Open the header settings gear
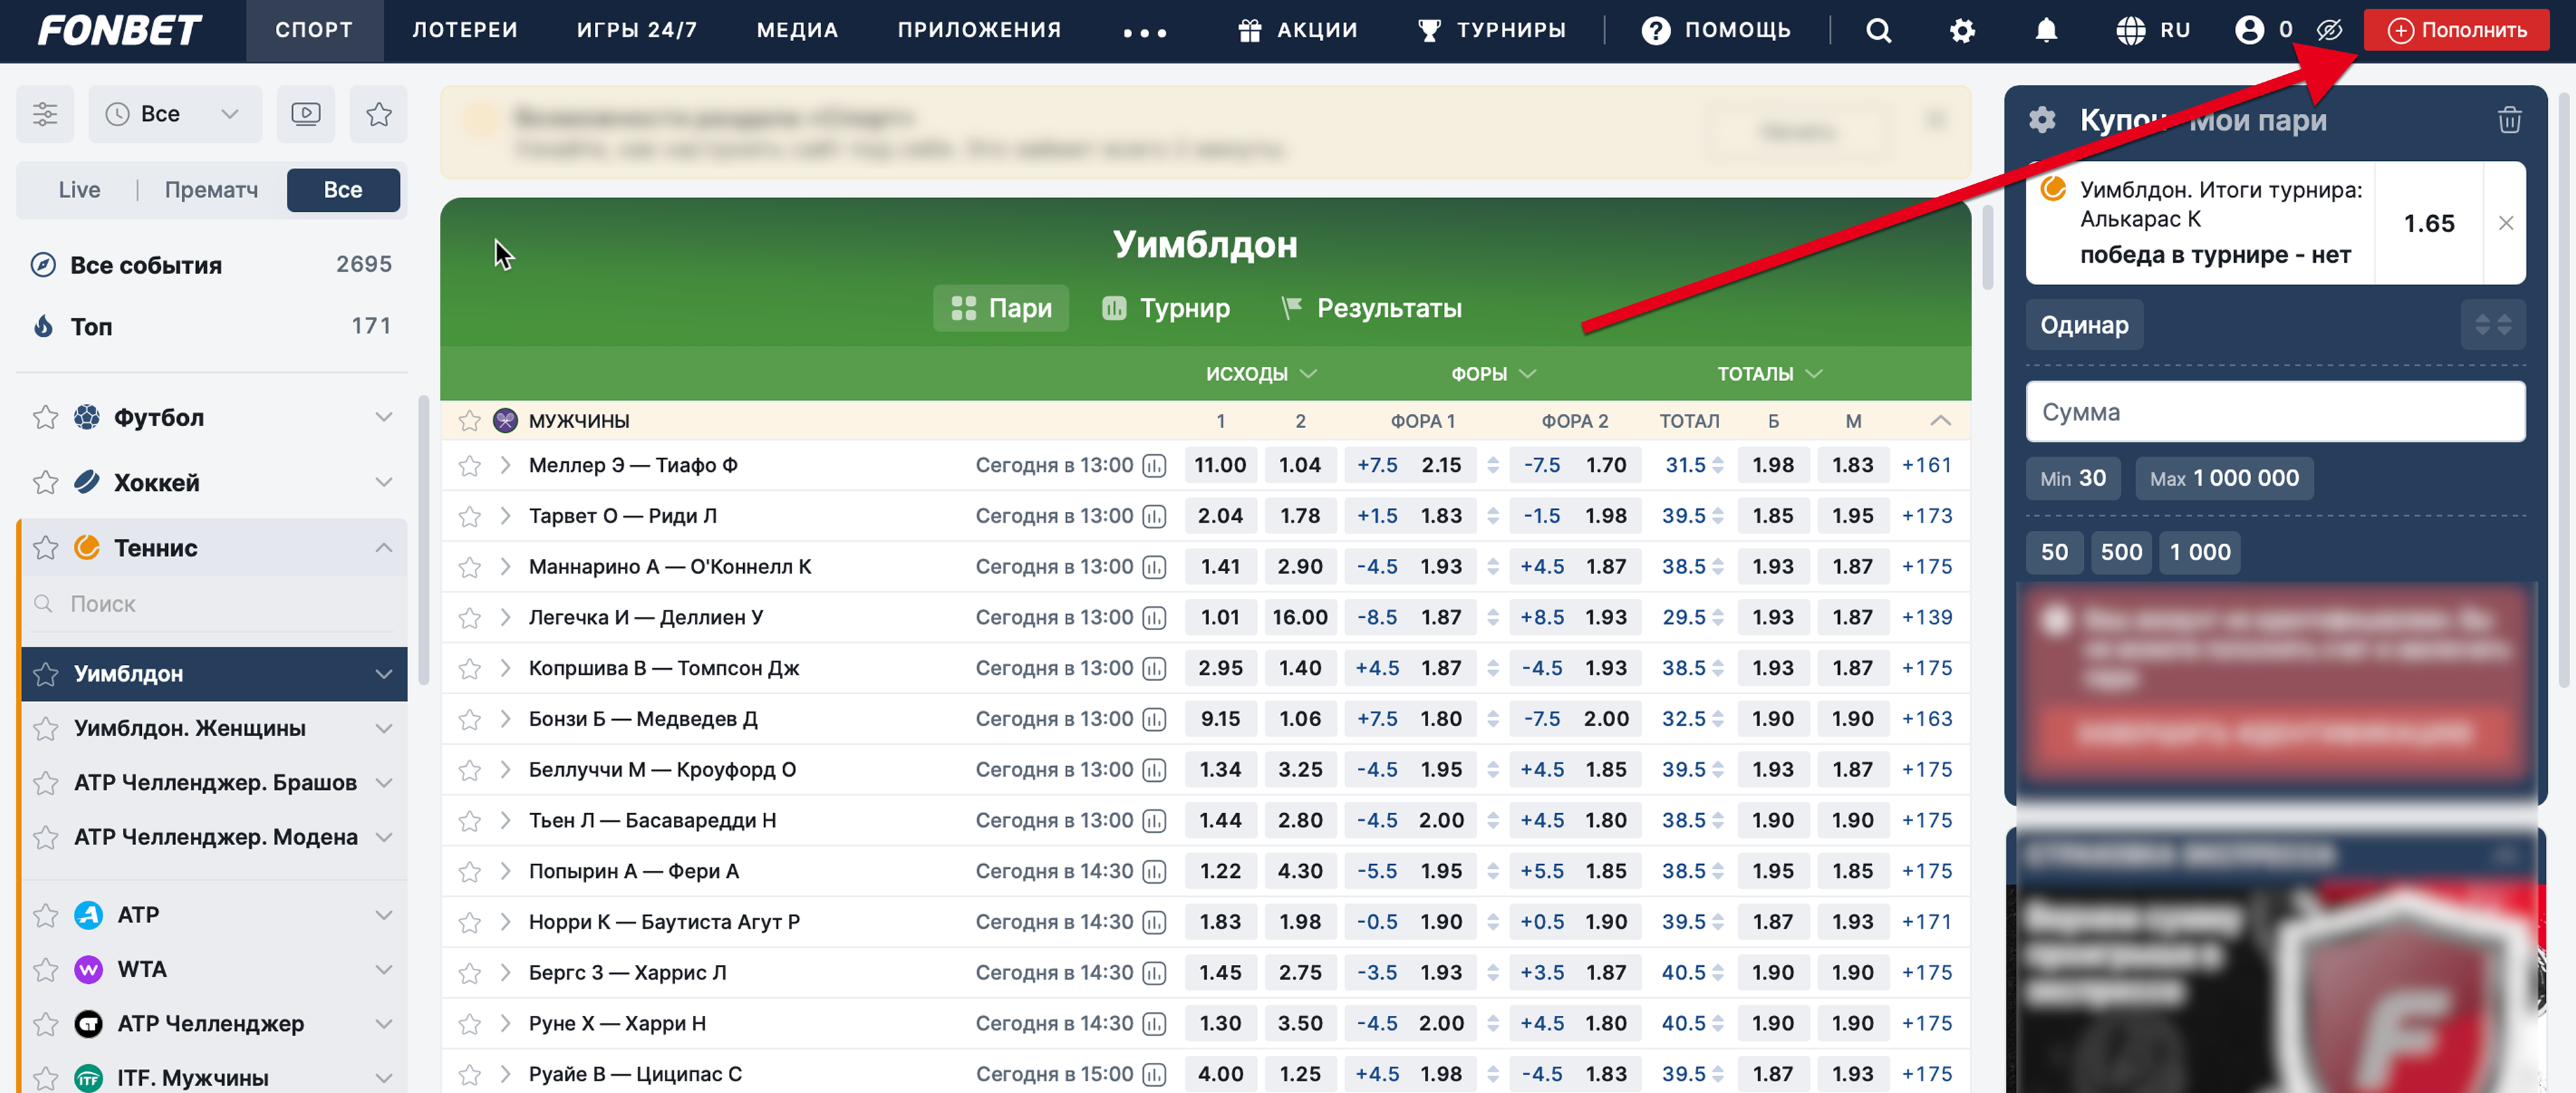Screen dimensions: 2576x1093 pos(1962,31)
